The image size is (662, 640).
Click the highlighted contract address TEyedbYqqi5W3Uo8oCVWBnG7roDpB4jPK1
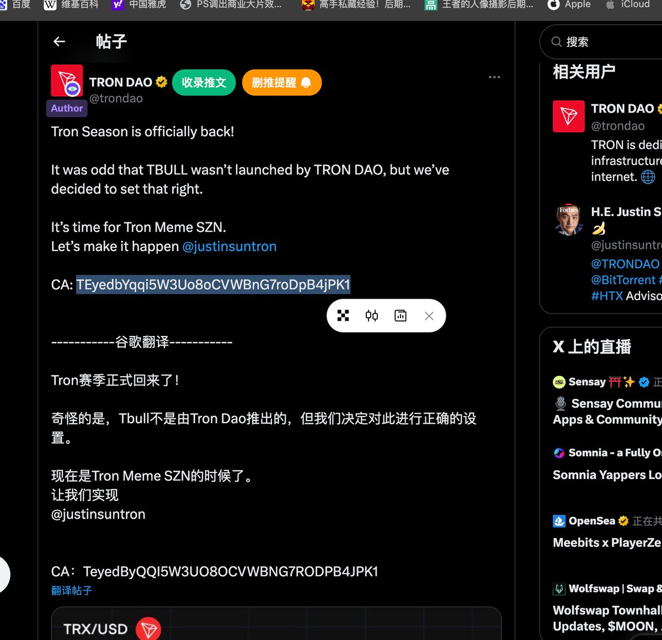tap(213, 285)
